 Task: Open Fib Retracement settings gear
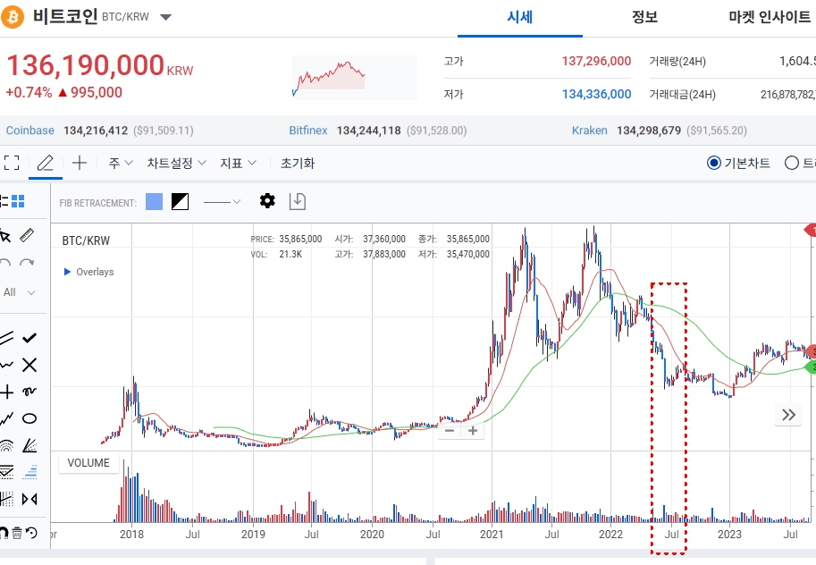[267, 201]
